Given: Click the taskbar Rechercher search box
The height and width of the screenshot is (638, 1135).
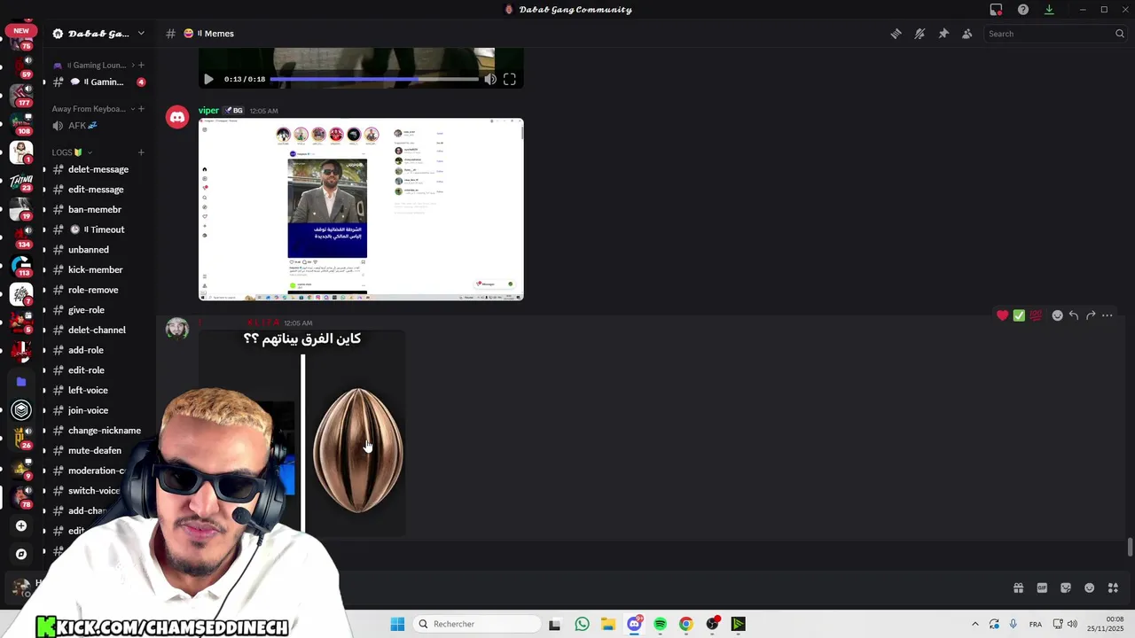Looking at the screenshot, I should (x=477, y=624).
